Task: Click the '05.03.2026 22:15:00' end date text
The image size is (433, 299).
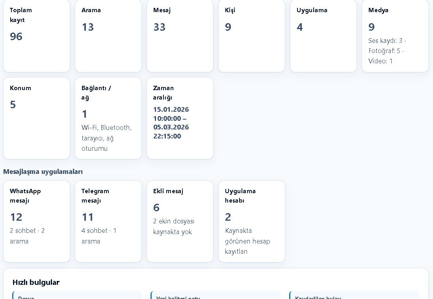Action: tap(171, 131)
